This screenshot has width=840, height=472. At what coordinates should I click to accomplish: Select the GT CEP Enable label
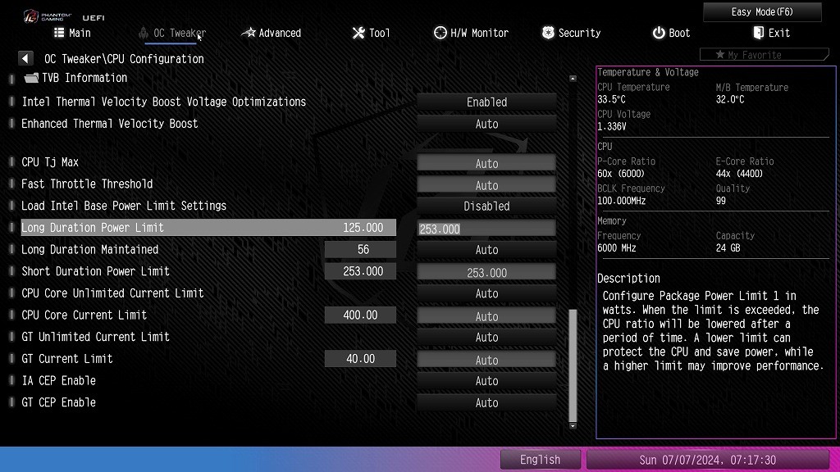coord(58,403)
